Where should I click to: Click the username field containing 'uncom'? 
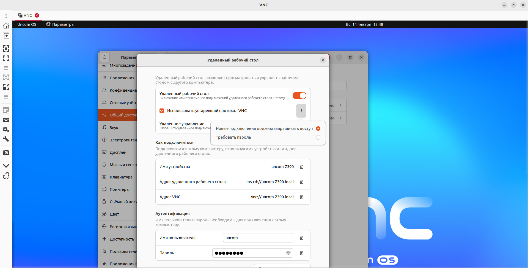pos(258,238)
